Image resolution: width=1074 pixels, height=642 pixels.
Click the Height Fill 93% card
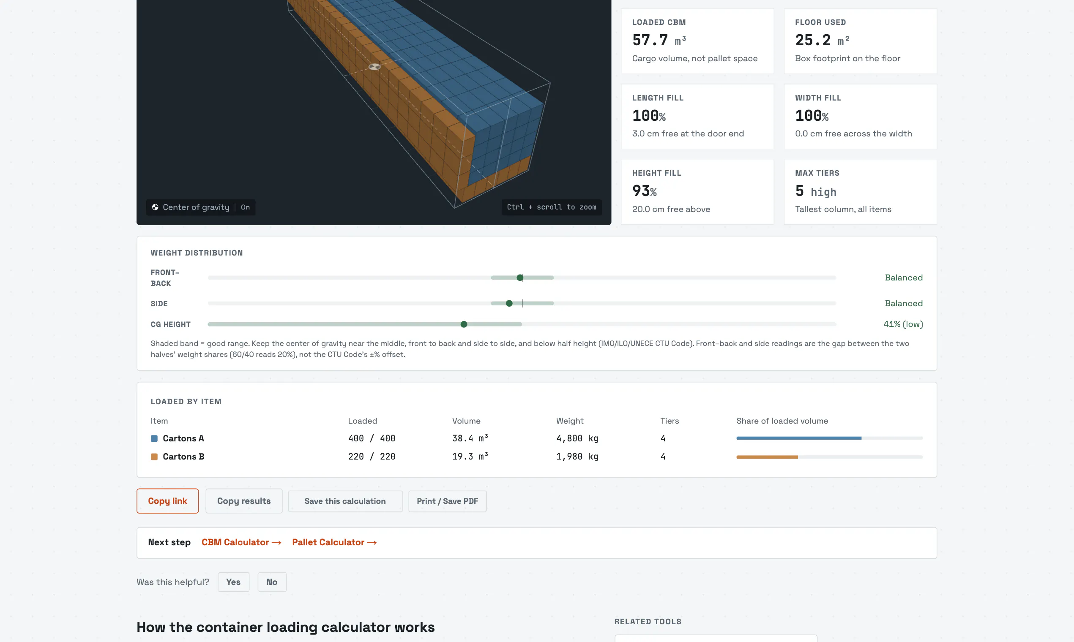point(697,192)
